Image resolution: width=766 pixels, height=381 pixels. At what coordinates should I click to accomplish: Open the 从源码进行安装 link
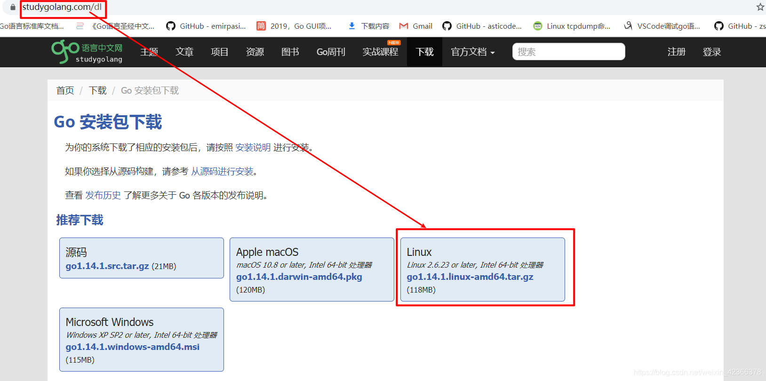click(x=222, y=171)
